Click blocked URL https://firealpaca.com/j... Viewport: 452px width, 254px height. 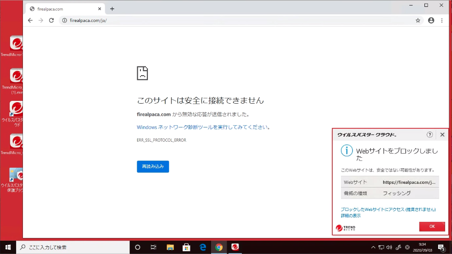pyautogui.click(x=409, y=182)
